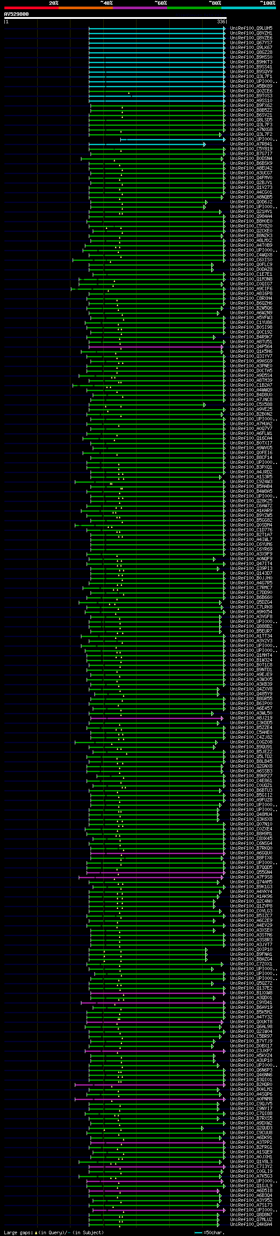This screenshot has height=1236, width=280.
Task: Select the AV529800 query name
Action: (16, 14)
